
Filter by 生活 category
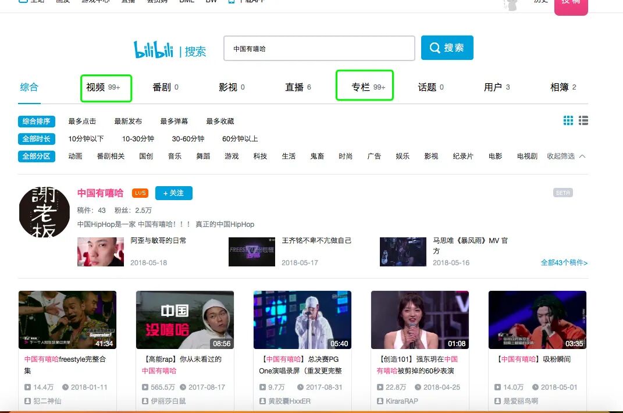pyautogui.click(x=289, y=156)
